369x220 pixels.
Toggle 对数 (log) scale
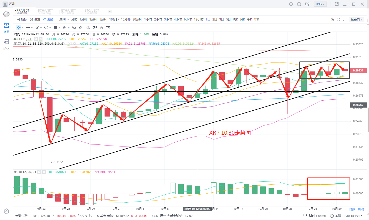pos(352,209)
